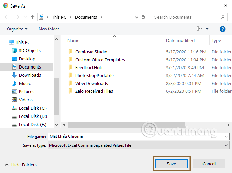Screen dimensions: 232x173
Task: Select Local Disk (D:) drive
Action: (x=32, y=116)
